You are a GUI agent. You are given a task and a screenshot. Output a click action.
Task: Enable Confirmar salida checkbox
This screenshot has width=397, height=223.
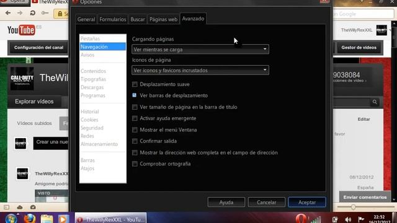click(135, 141)
